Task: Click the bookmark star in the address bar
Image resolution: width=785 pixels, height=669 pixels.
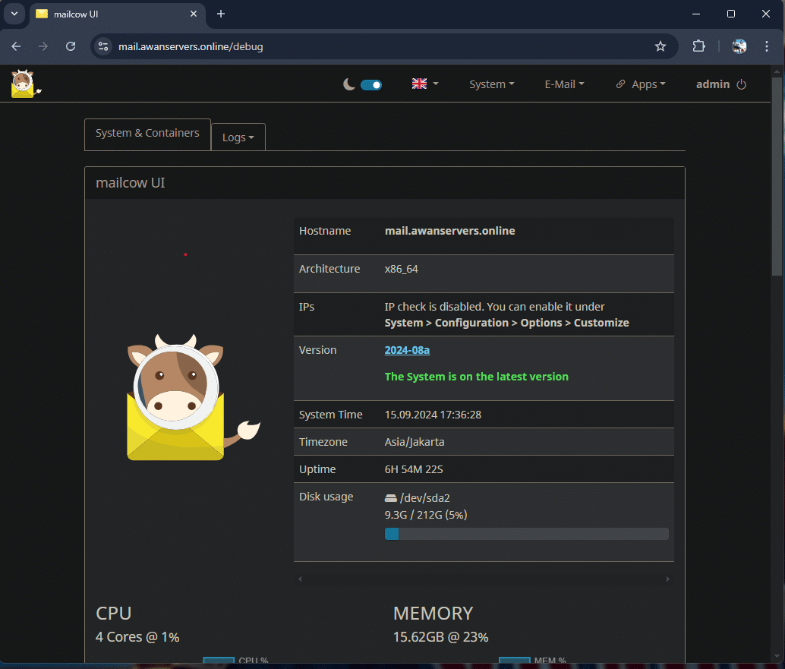Action: click(x=660, y=46)
